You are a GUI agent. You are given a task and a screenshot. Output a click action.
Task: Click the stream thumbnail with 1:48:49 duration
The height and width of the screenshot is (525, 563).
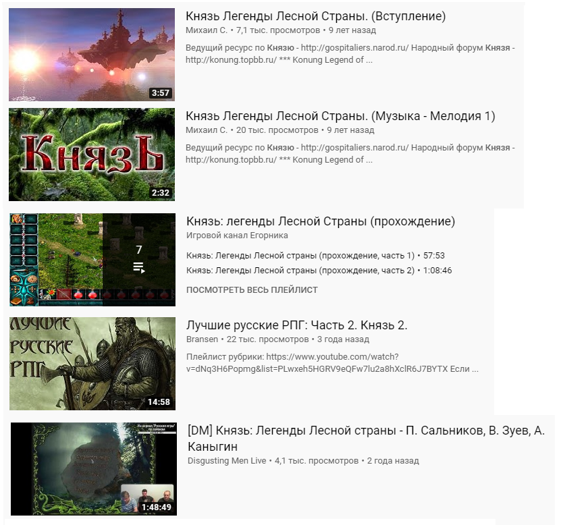[94, 469]
